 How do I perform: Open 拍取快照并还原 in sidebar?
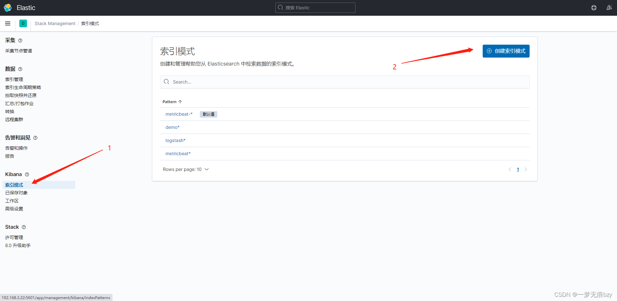21,95
